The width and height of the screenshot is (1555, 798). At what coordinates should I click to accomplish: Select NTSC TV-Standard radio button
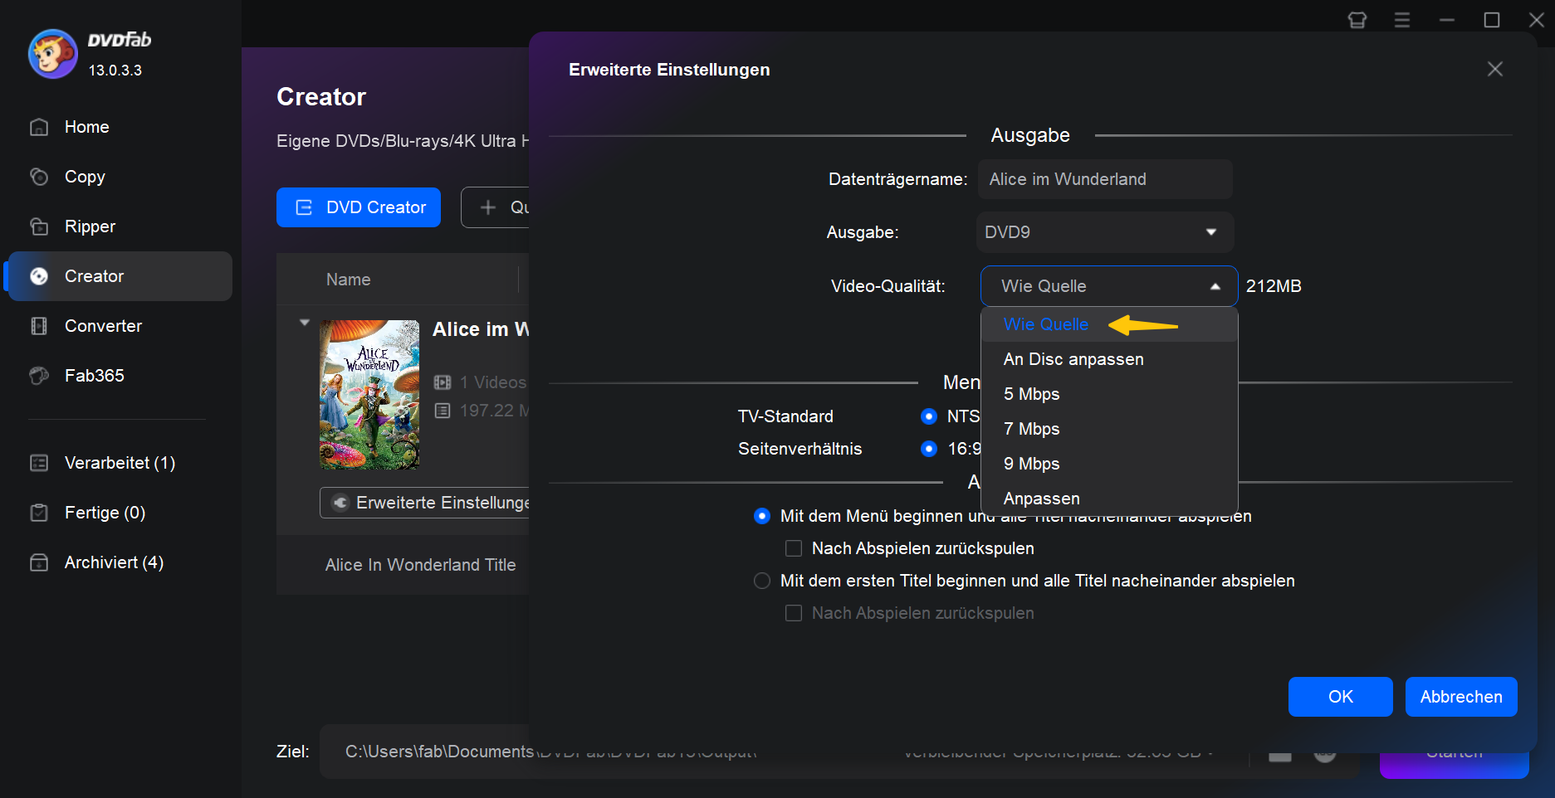click(x=929, y=416)
